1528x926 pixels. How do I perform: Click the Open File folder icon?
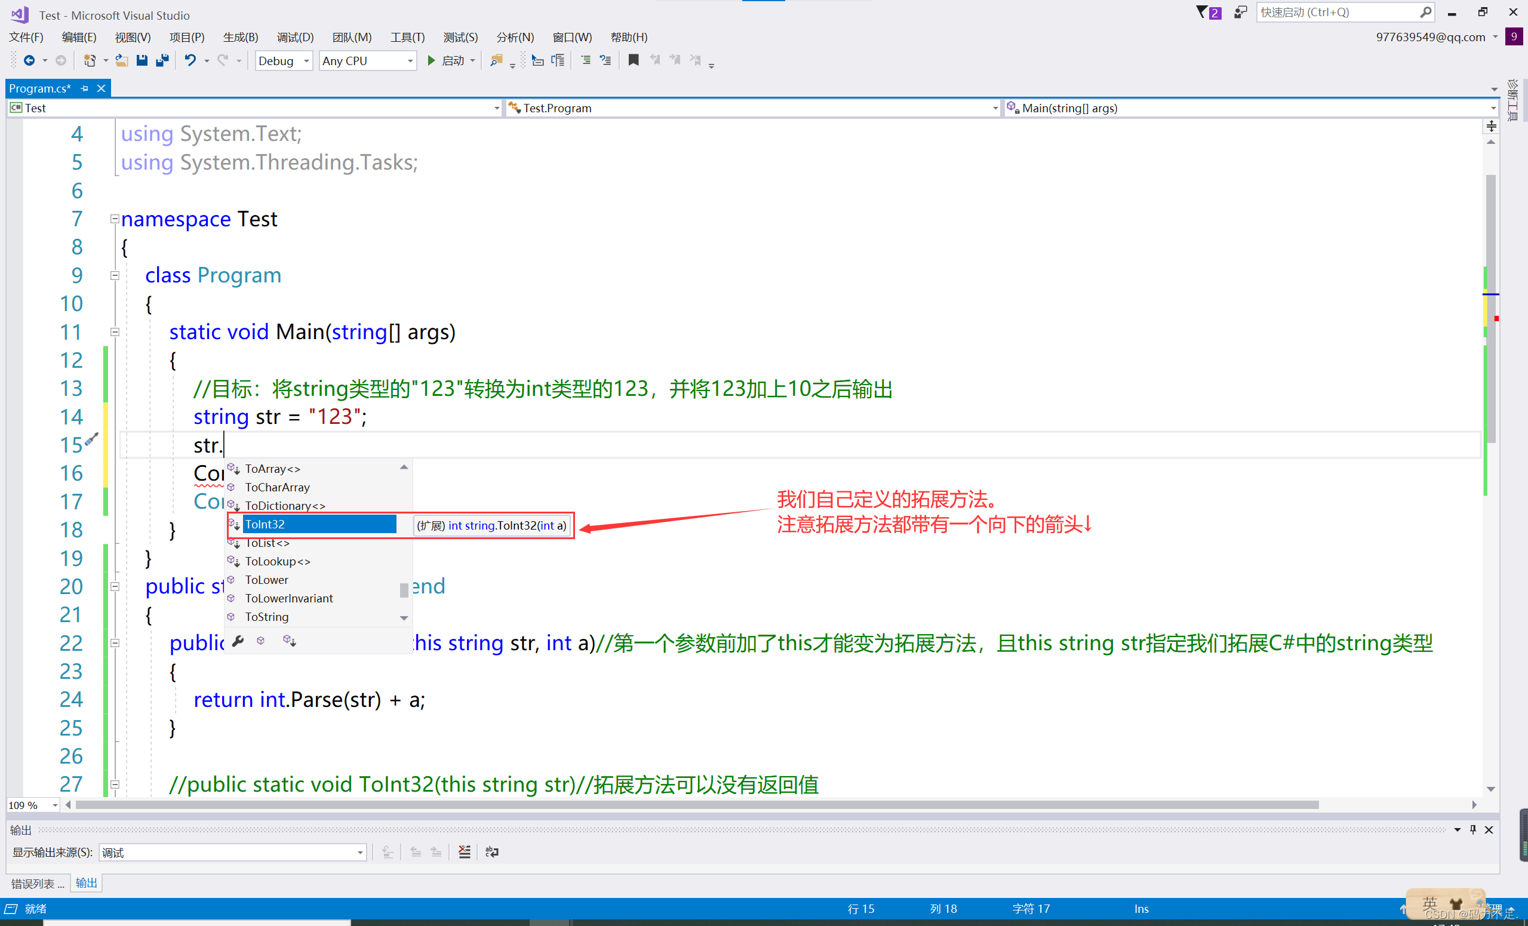coord(122,60)
